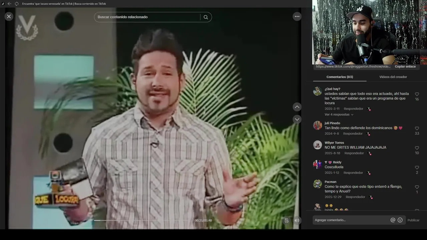The width and height of the screenshot is (427, 240).
Task: Reload the page in the browser
Action: coord(16,4)
